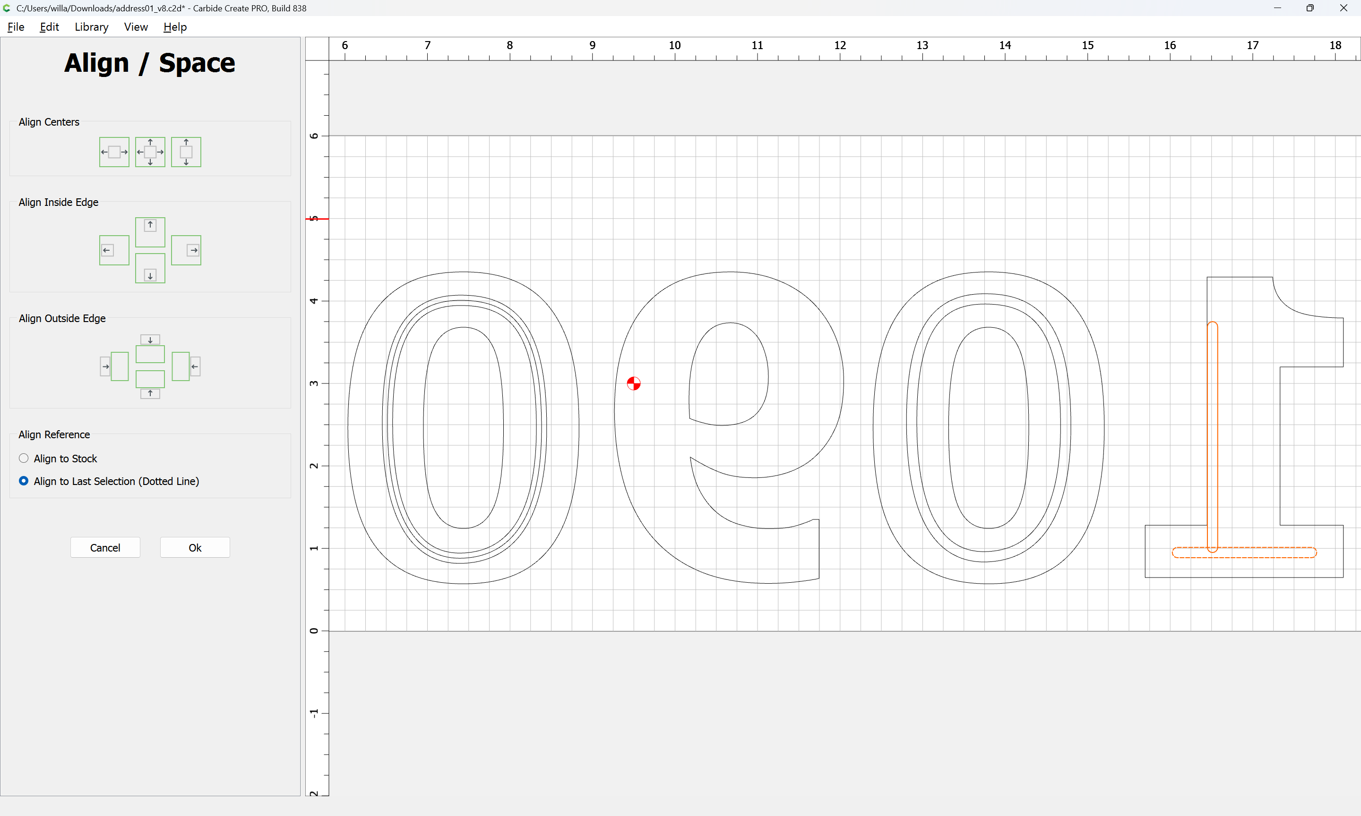Viewport: 1361px width, 816px height.
Task: Align outside edge above top
Action: click(x=150, y=348)
